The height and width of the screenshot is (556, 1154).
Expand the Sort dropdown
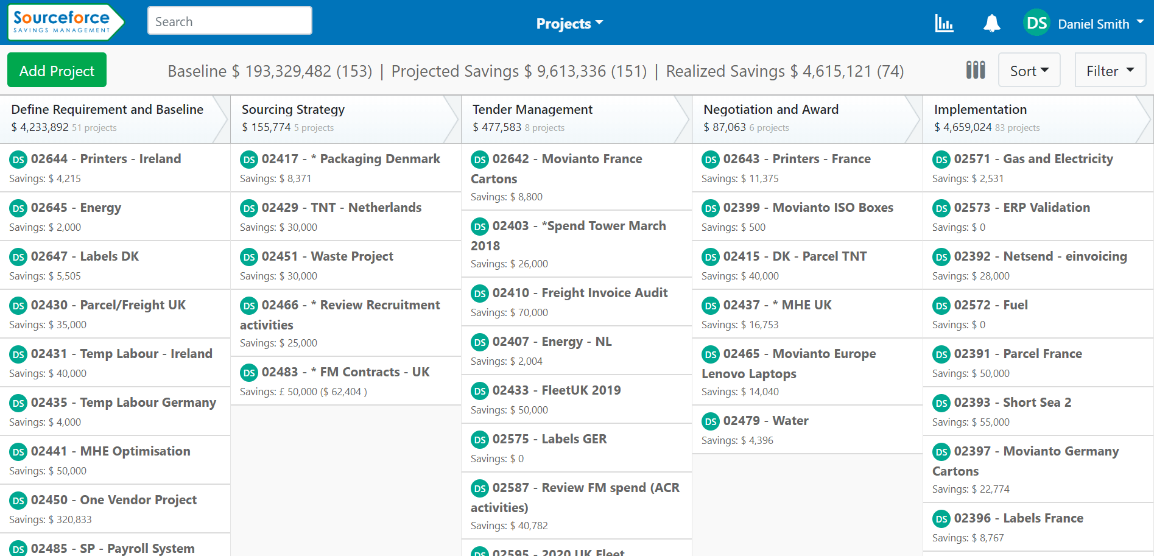[1029, 71]
